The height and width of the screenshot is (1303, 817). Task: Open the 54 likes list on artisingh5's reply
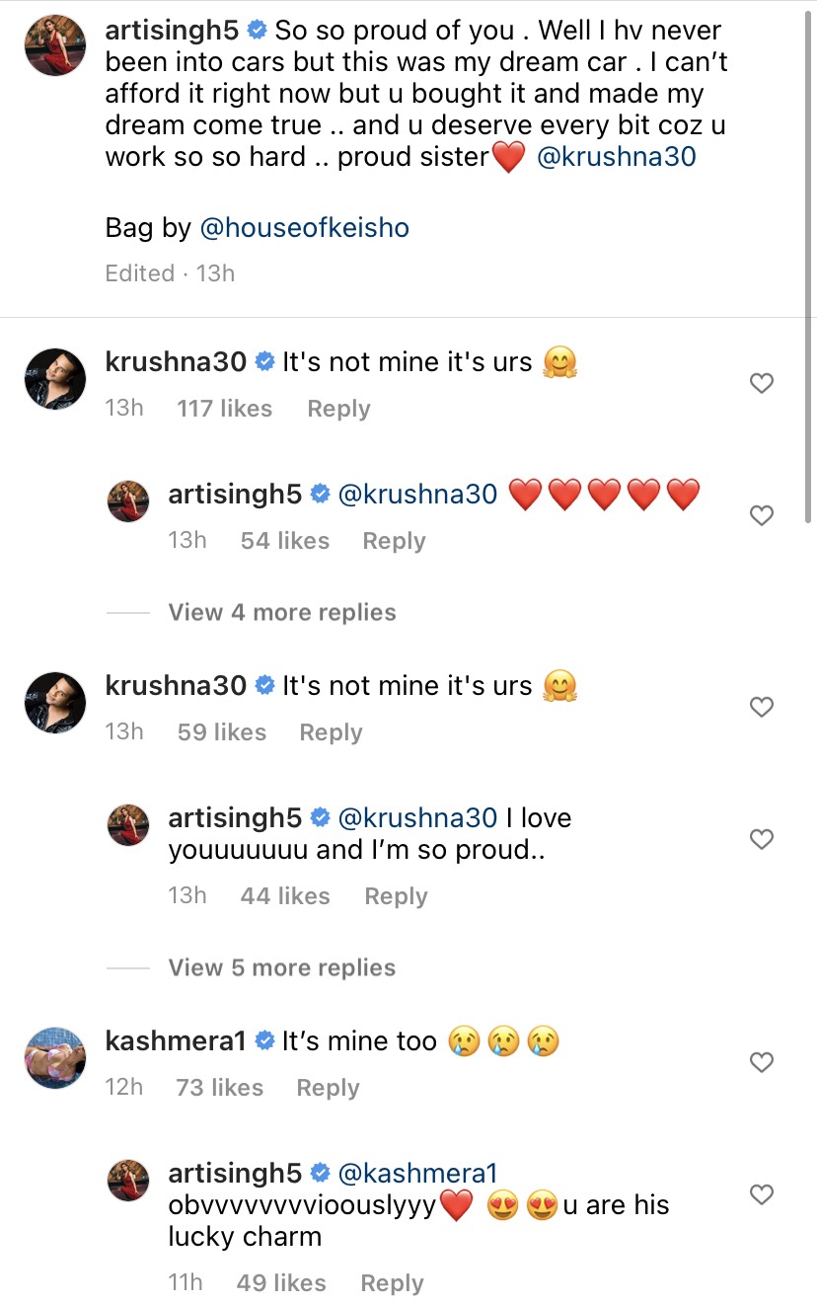(x=284, y=540)
